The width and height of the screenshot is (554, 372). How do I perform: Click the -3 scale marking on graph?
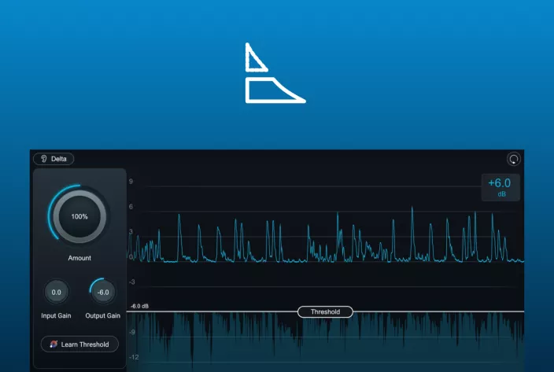[131, 282]
